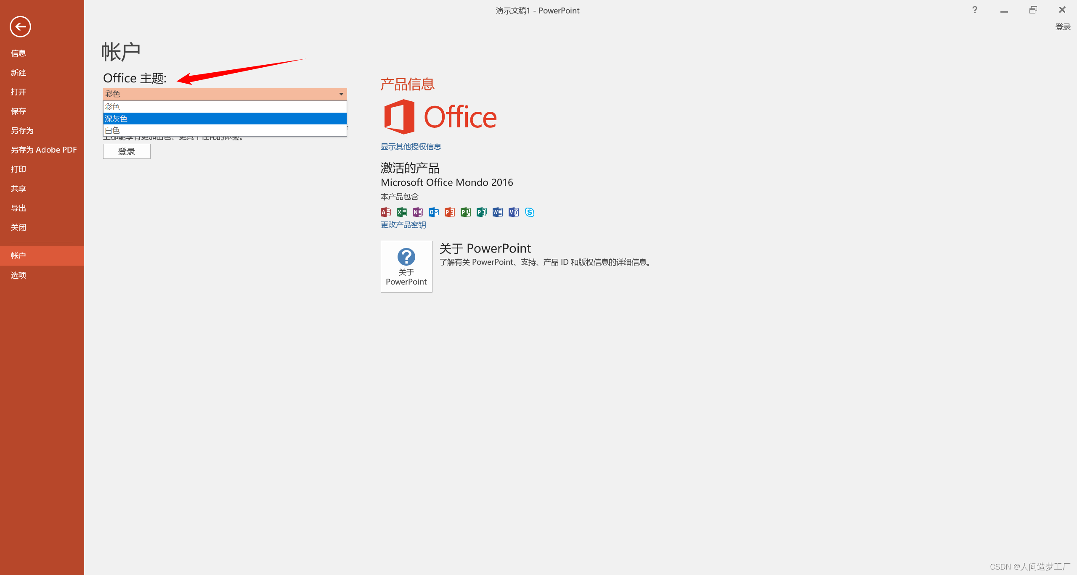Viewport: 1077px width, 575px height.
Task: Click the Excel product icon
Action: point(401,212)
